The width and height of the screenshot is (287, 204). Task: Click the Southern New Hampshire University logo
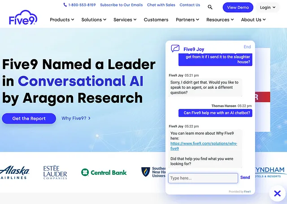153,172
